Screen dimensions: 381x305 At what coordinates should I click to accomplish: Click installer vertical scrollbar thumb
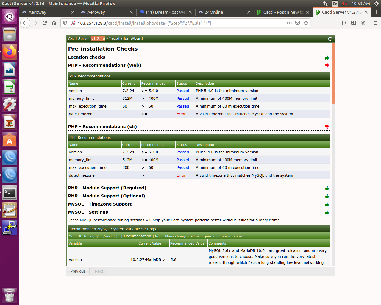coord(333,73)
